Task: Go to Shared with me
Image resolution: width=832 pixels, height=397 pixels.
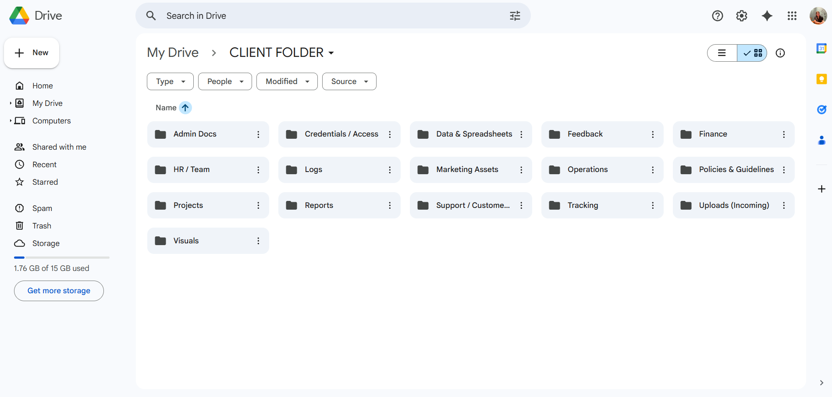Action: pos(59,147)
